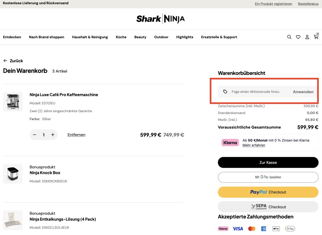Open the Küche menu
The height and width of the screenshot is (235, 322).
(x=121, y=37)
